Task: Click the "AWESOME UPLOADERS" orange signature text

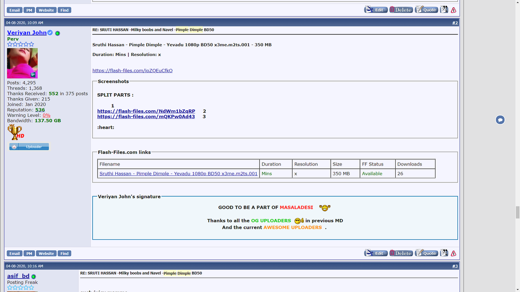Action: point(292,228)
